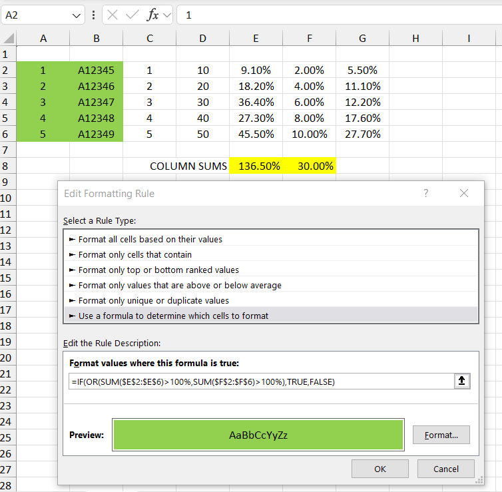Expand the fx function dropdown chevron
The width and height of the screenshot is (502, 492).
(x=167, y=15)
